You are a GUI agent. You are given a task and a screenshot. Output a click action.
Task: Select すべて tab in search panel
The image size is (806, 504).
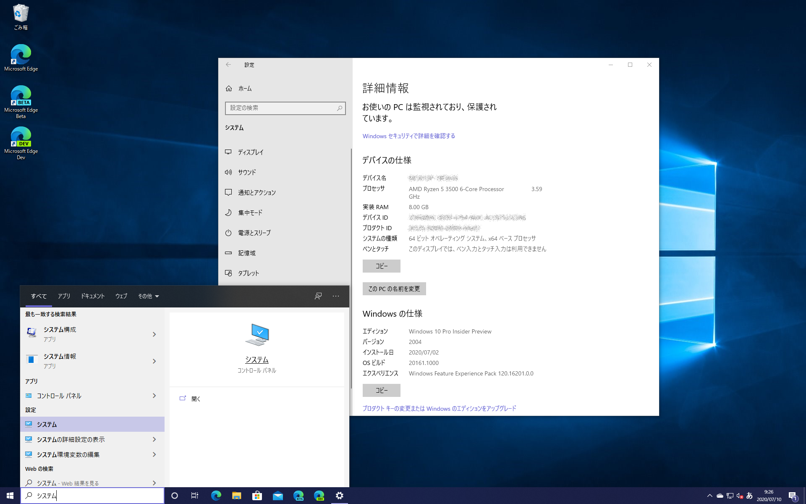[39, 296]
